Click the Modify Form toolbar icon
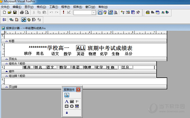Viewport: 190px width, 118px height. 69,12
